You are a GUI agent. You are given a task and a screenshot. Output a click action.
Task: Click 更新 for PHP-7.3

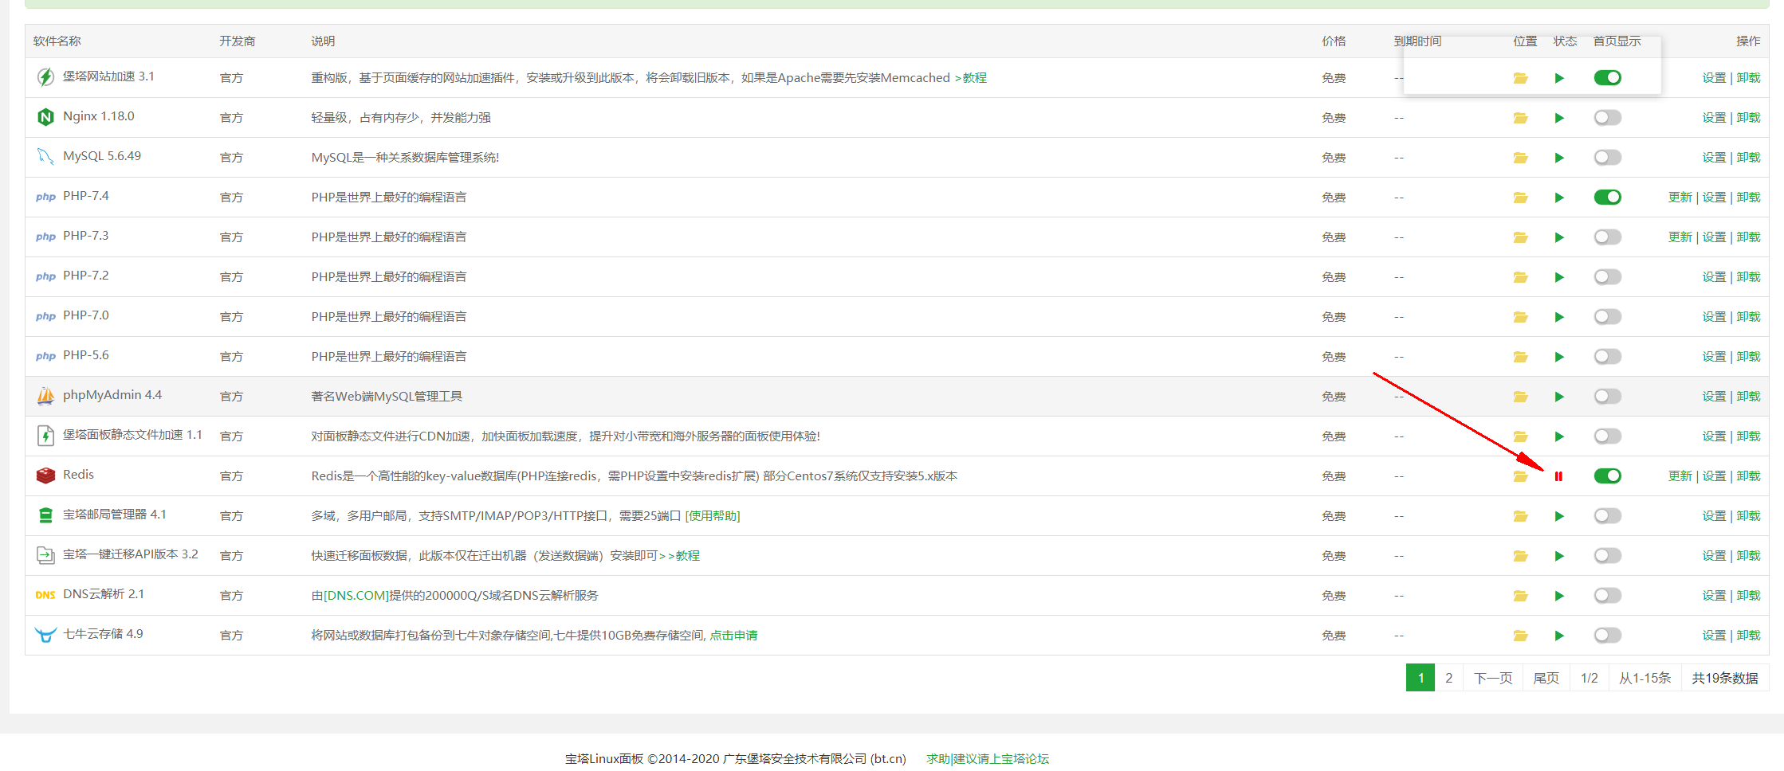[x=1680, y=237]
